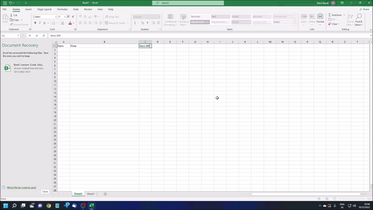Click the Search magnifier on Windows taskbar
The width and height of the screenshot is (373, 210).
(14, 206)
